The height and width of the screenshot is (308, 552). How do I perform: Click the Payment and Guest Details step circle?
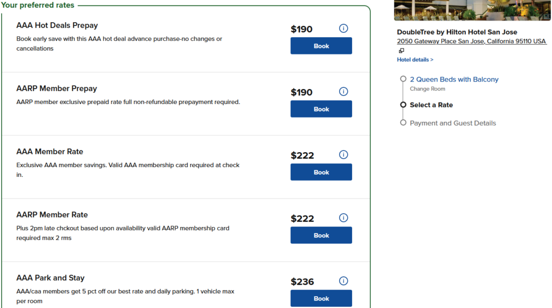click(x=403, y=123)
